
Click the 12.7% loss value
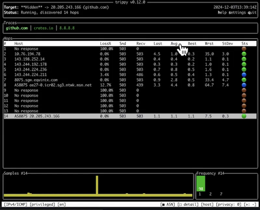pos(105,85)
